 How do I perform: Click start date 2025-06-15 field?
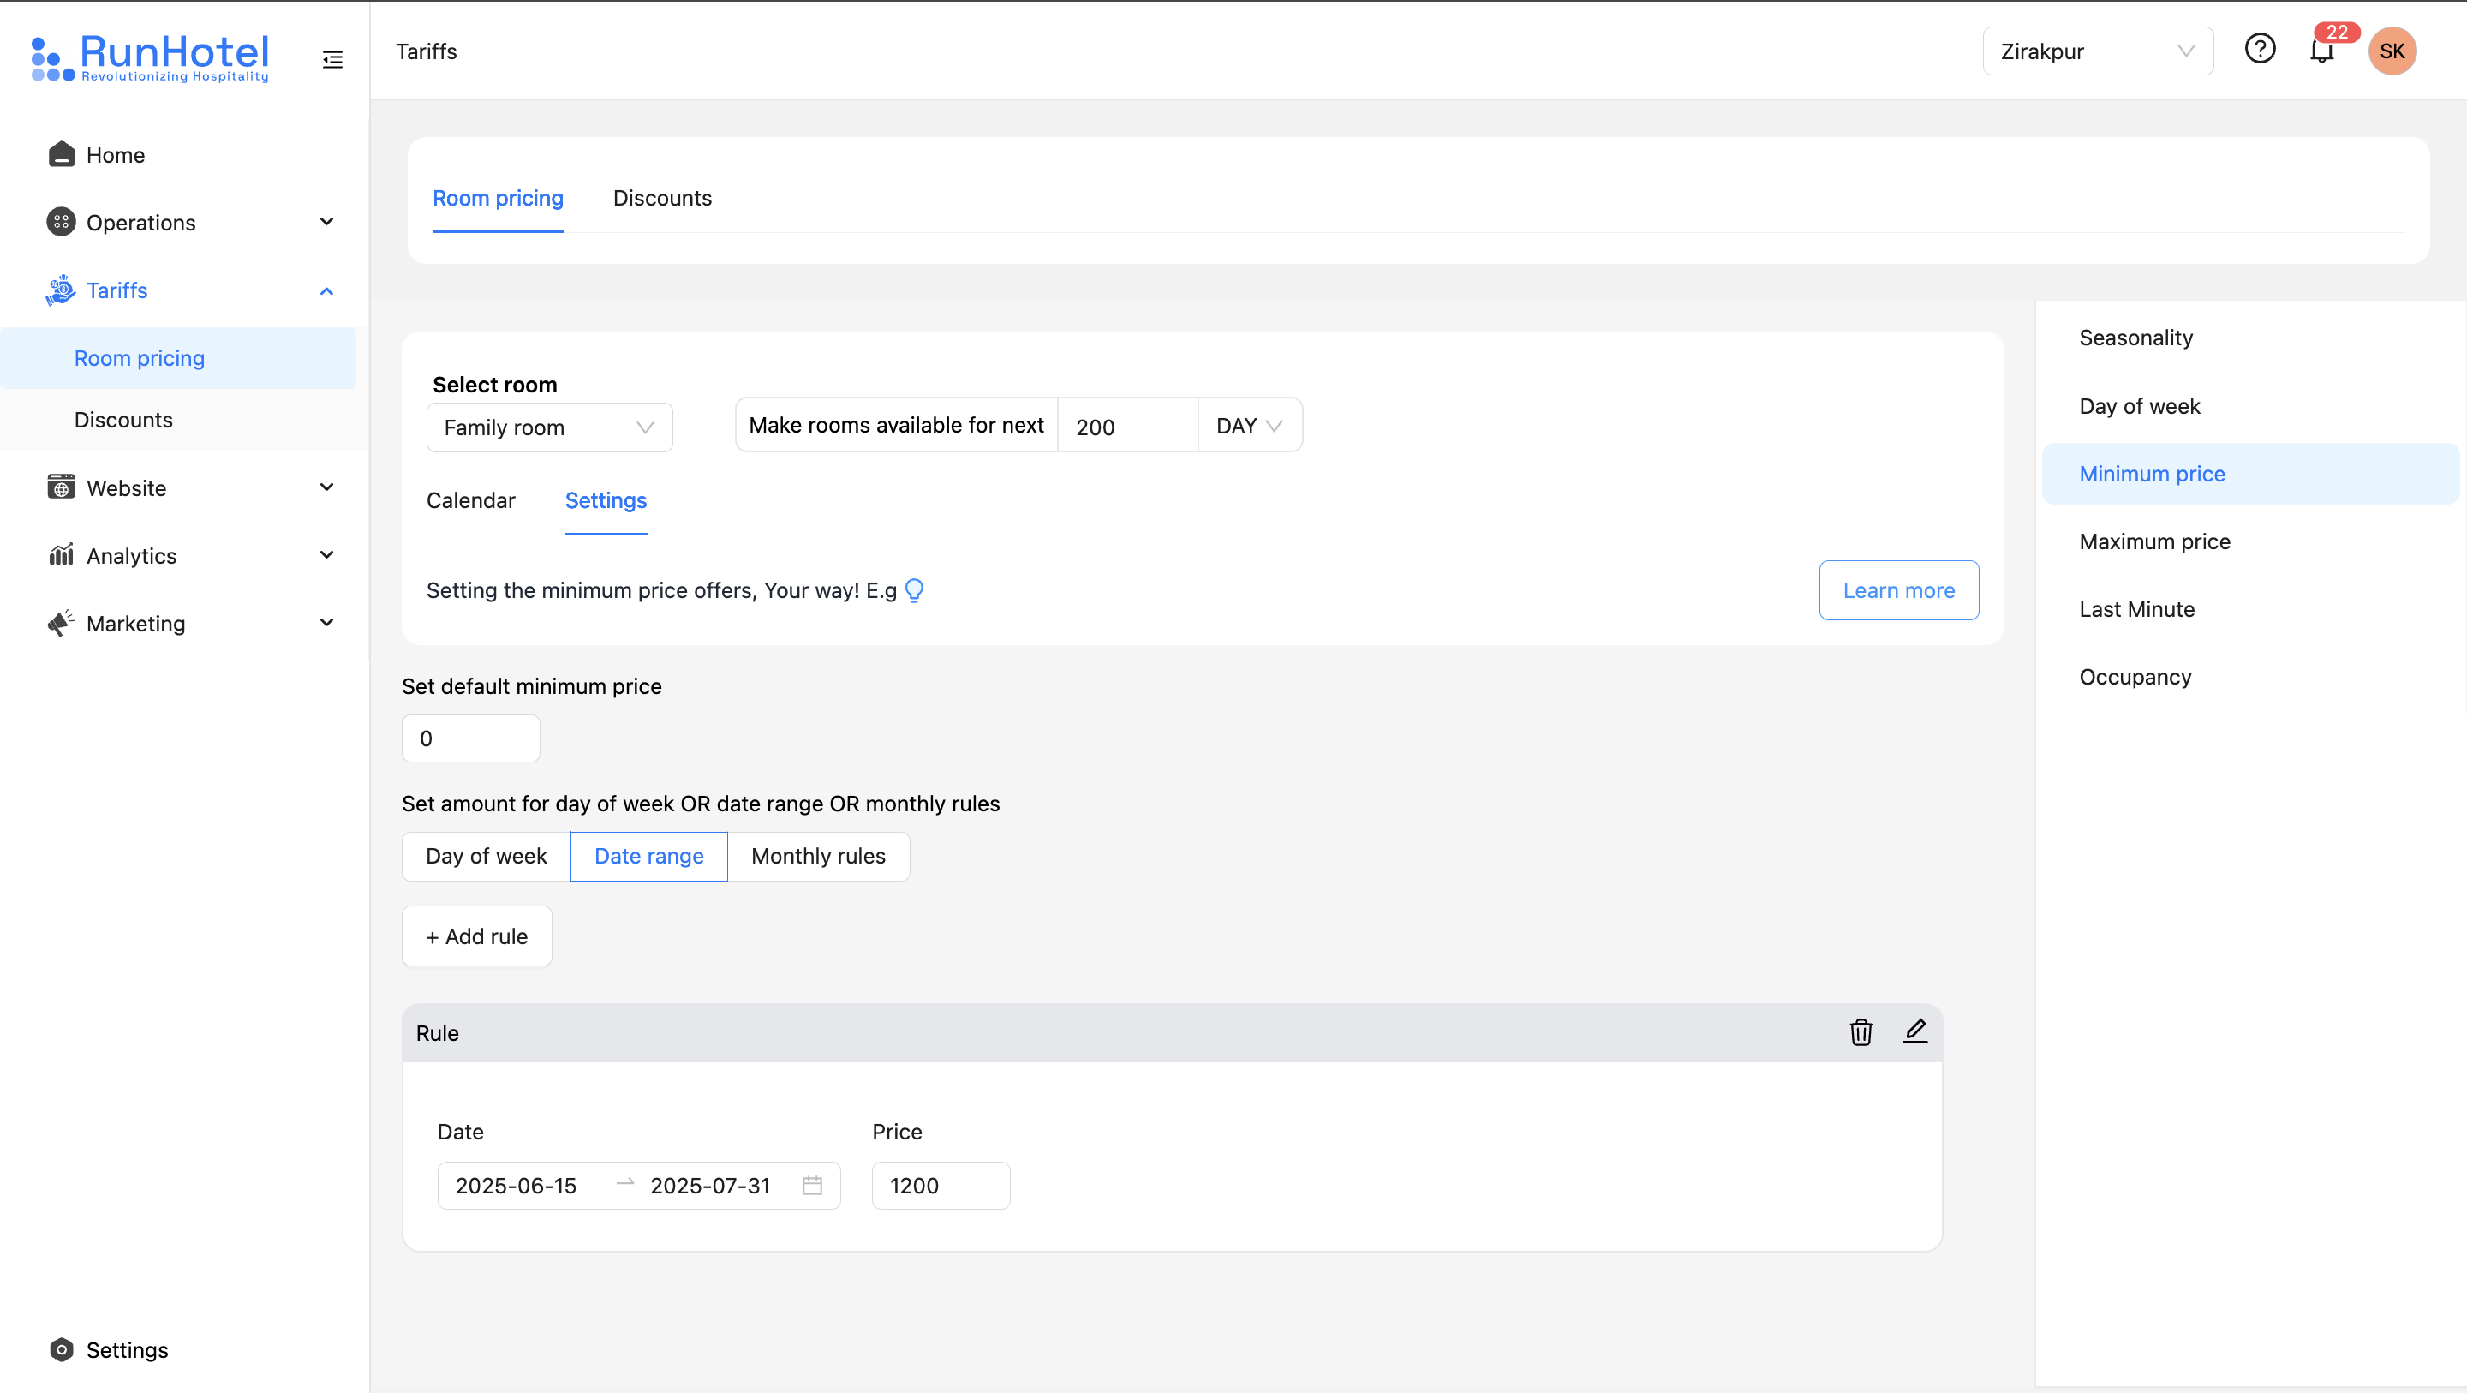517,1185
